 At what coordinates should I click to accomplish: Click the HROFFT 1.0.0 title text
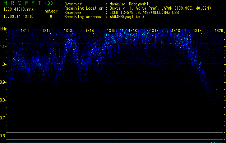point(28,3)
